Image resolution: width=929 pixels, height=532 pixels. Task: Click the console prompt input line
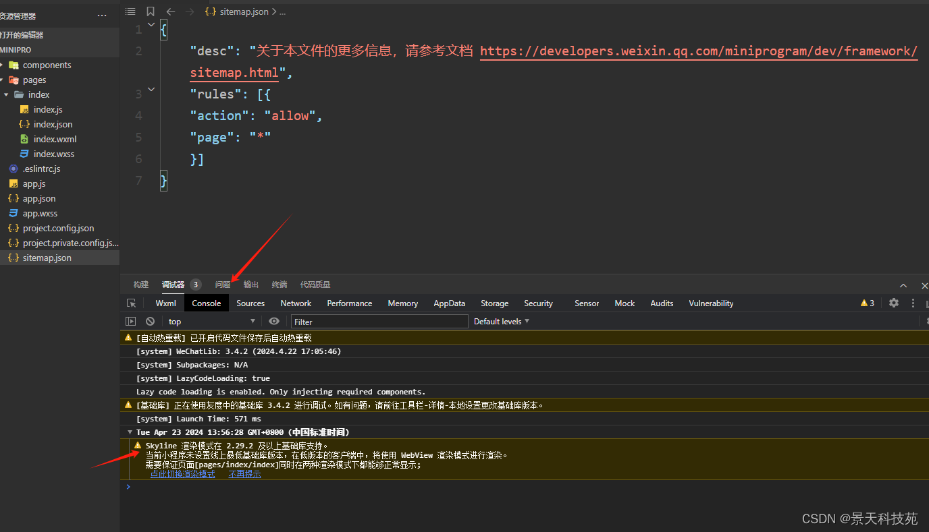525,487
